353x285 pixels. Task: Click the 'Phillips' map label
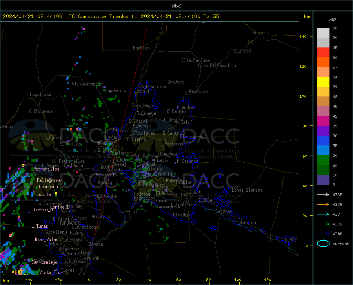(178, 195)
